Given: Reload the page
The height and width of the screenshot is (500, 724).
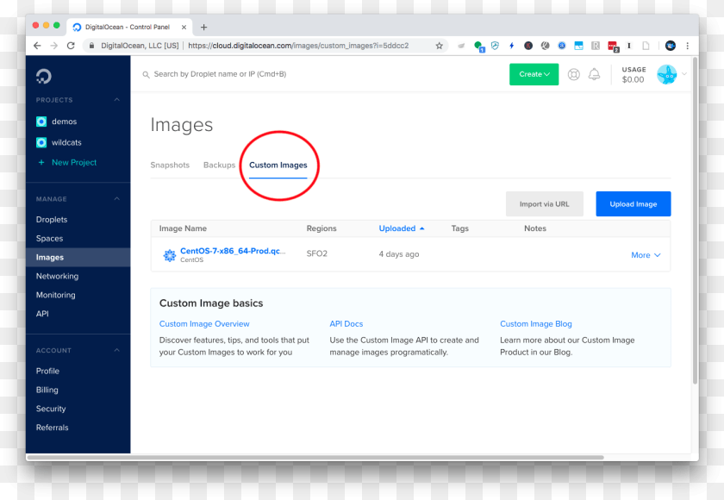Looking at the screenshot, I should coord(71,46).
